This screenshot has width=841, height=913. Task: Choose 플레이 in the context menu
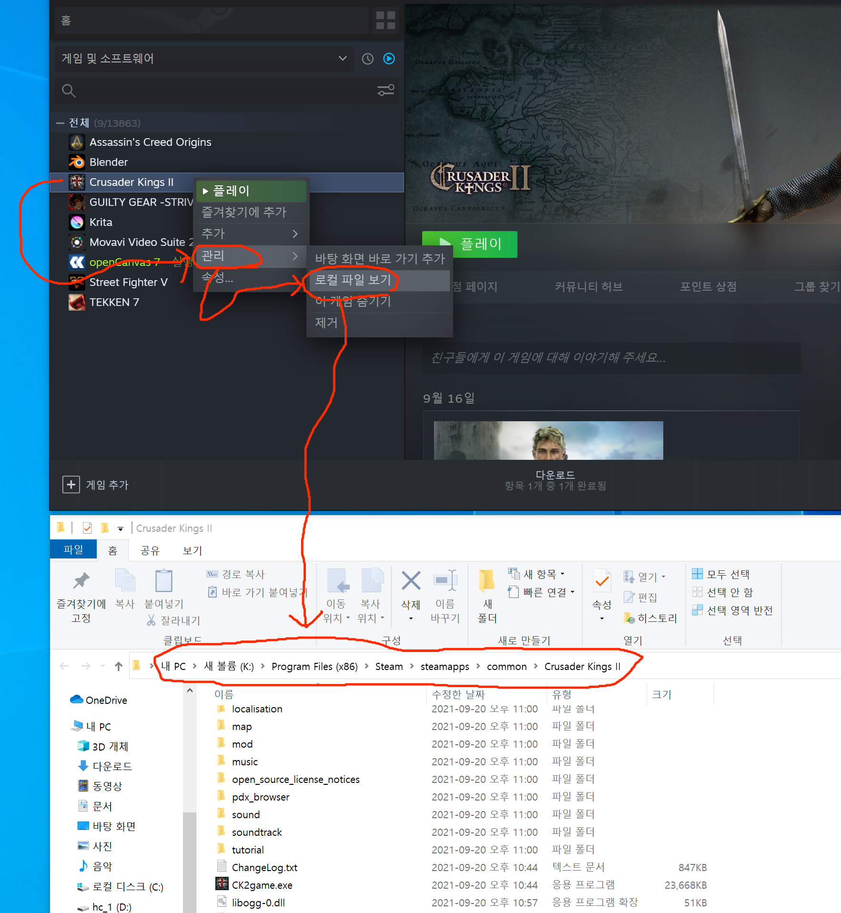pyautogui.click(x=251, y=191)
